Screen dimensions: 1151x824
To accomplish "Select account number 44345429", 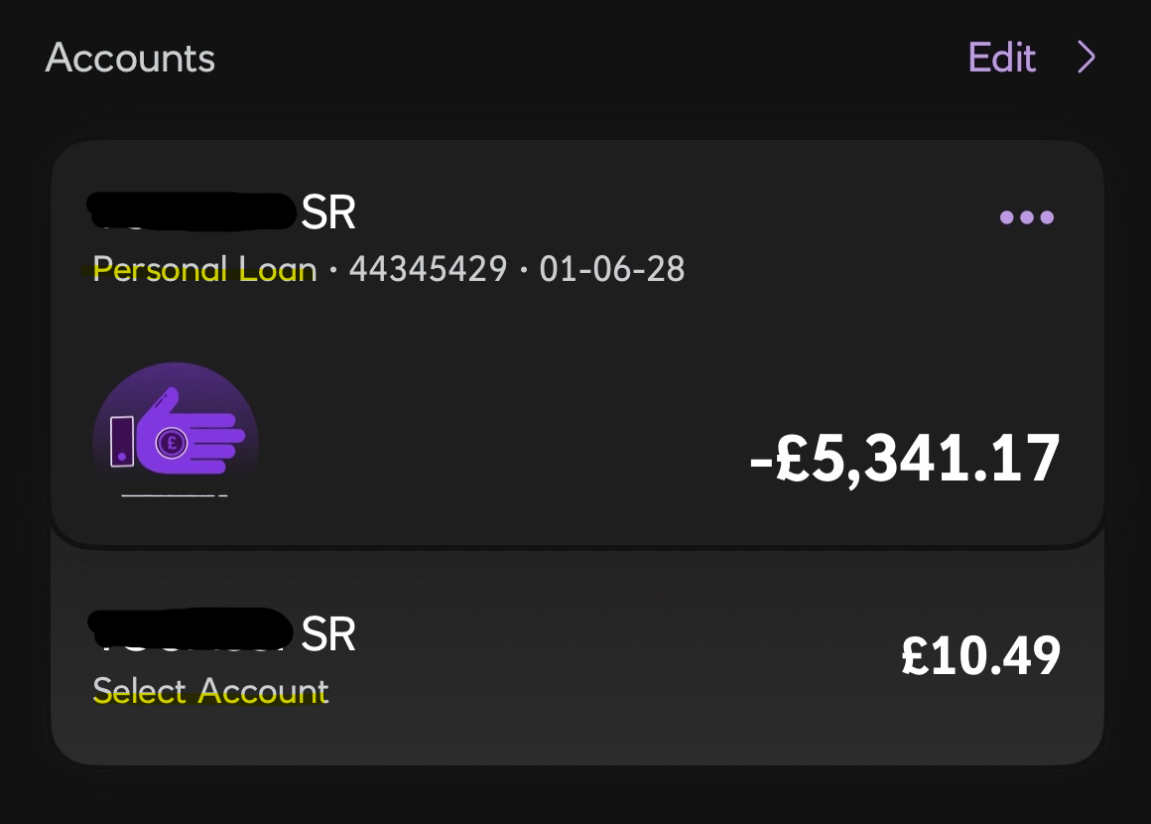I will (x=428, y=269).
